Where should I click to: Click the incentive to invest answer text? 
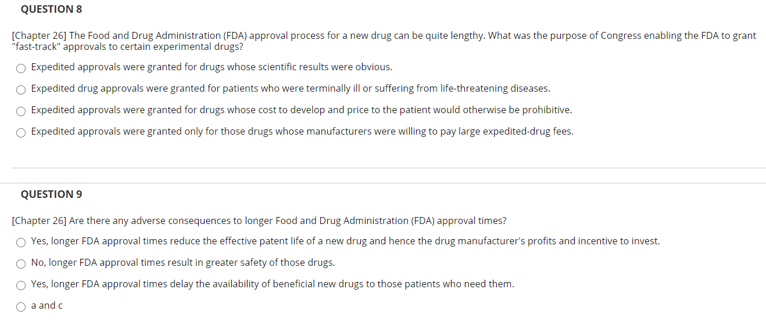(x=345, y=241)
